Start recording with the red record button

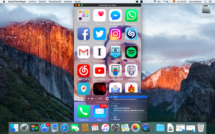point(107,99)
